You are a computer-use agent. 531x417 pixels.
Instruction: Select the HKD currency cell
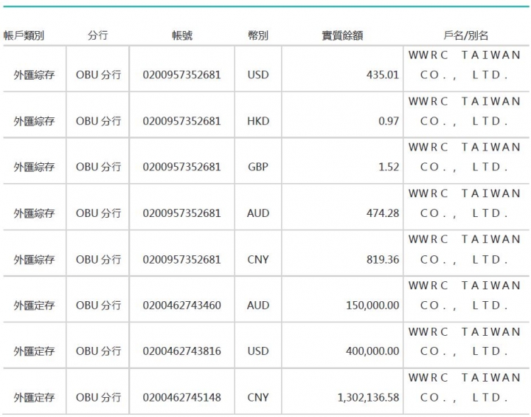(258, 121)
